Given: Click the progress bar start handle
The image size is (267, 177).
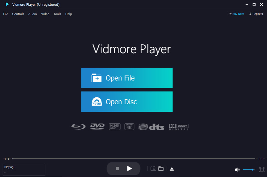Looking at the screenshot, I should pyautogui.click(x=13, y=158).
